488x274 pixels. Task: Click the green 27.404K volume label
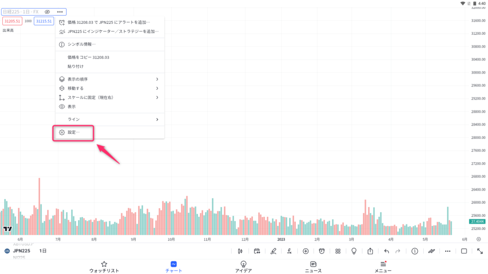477,222
